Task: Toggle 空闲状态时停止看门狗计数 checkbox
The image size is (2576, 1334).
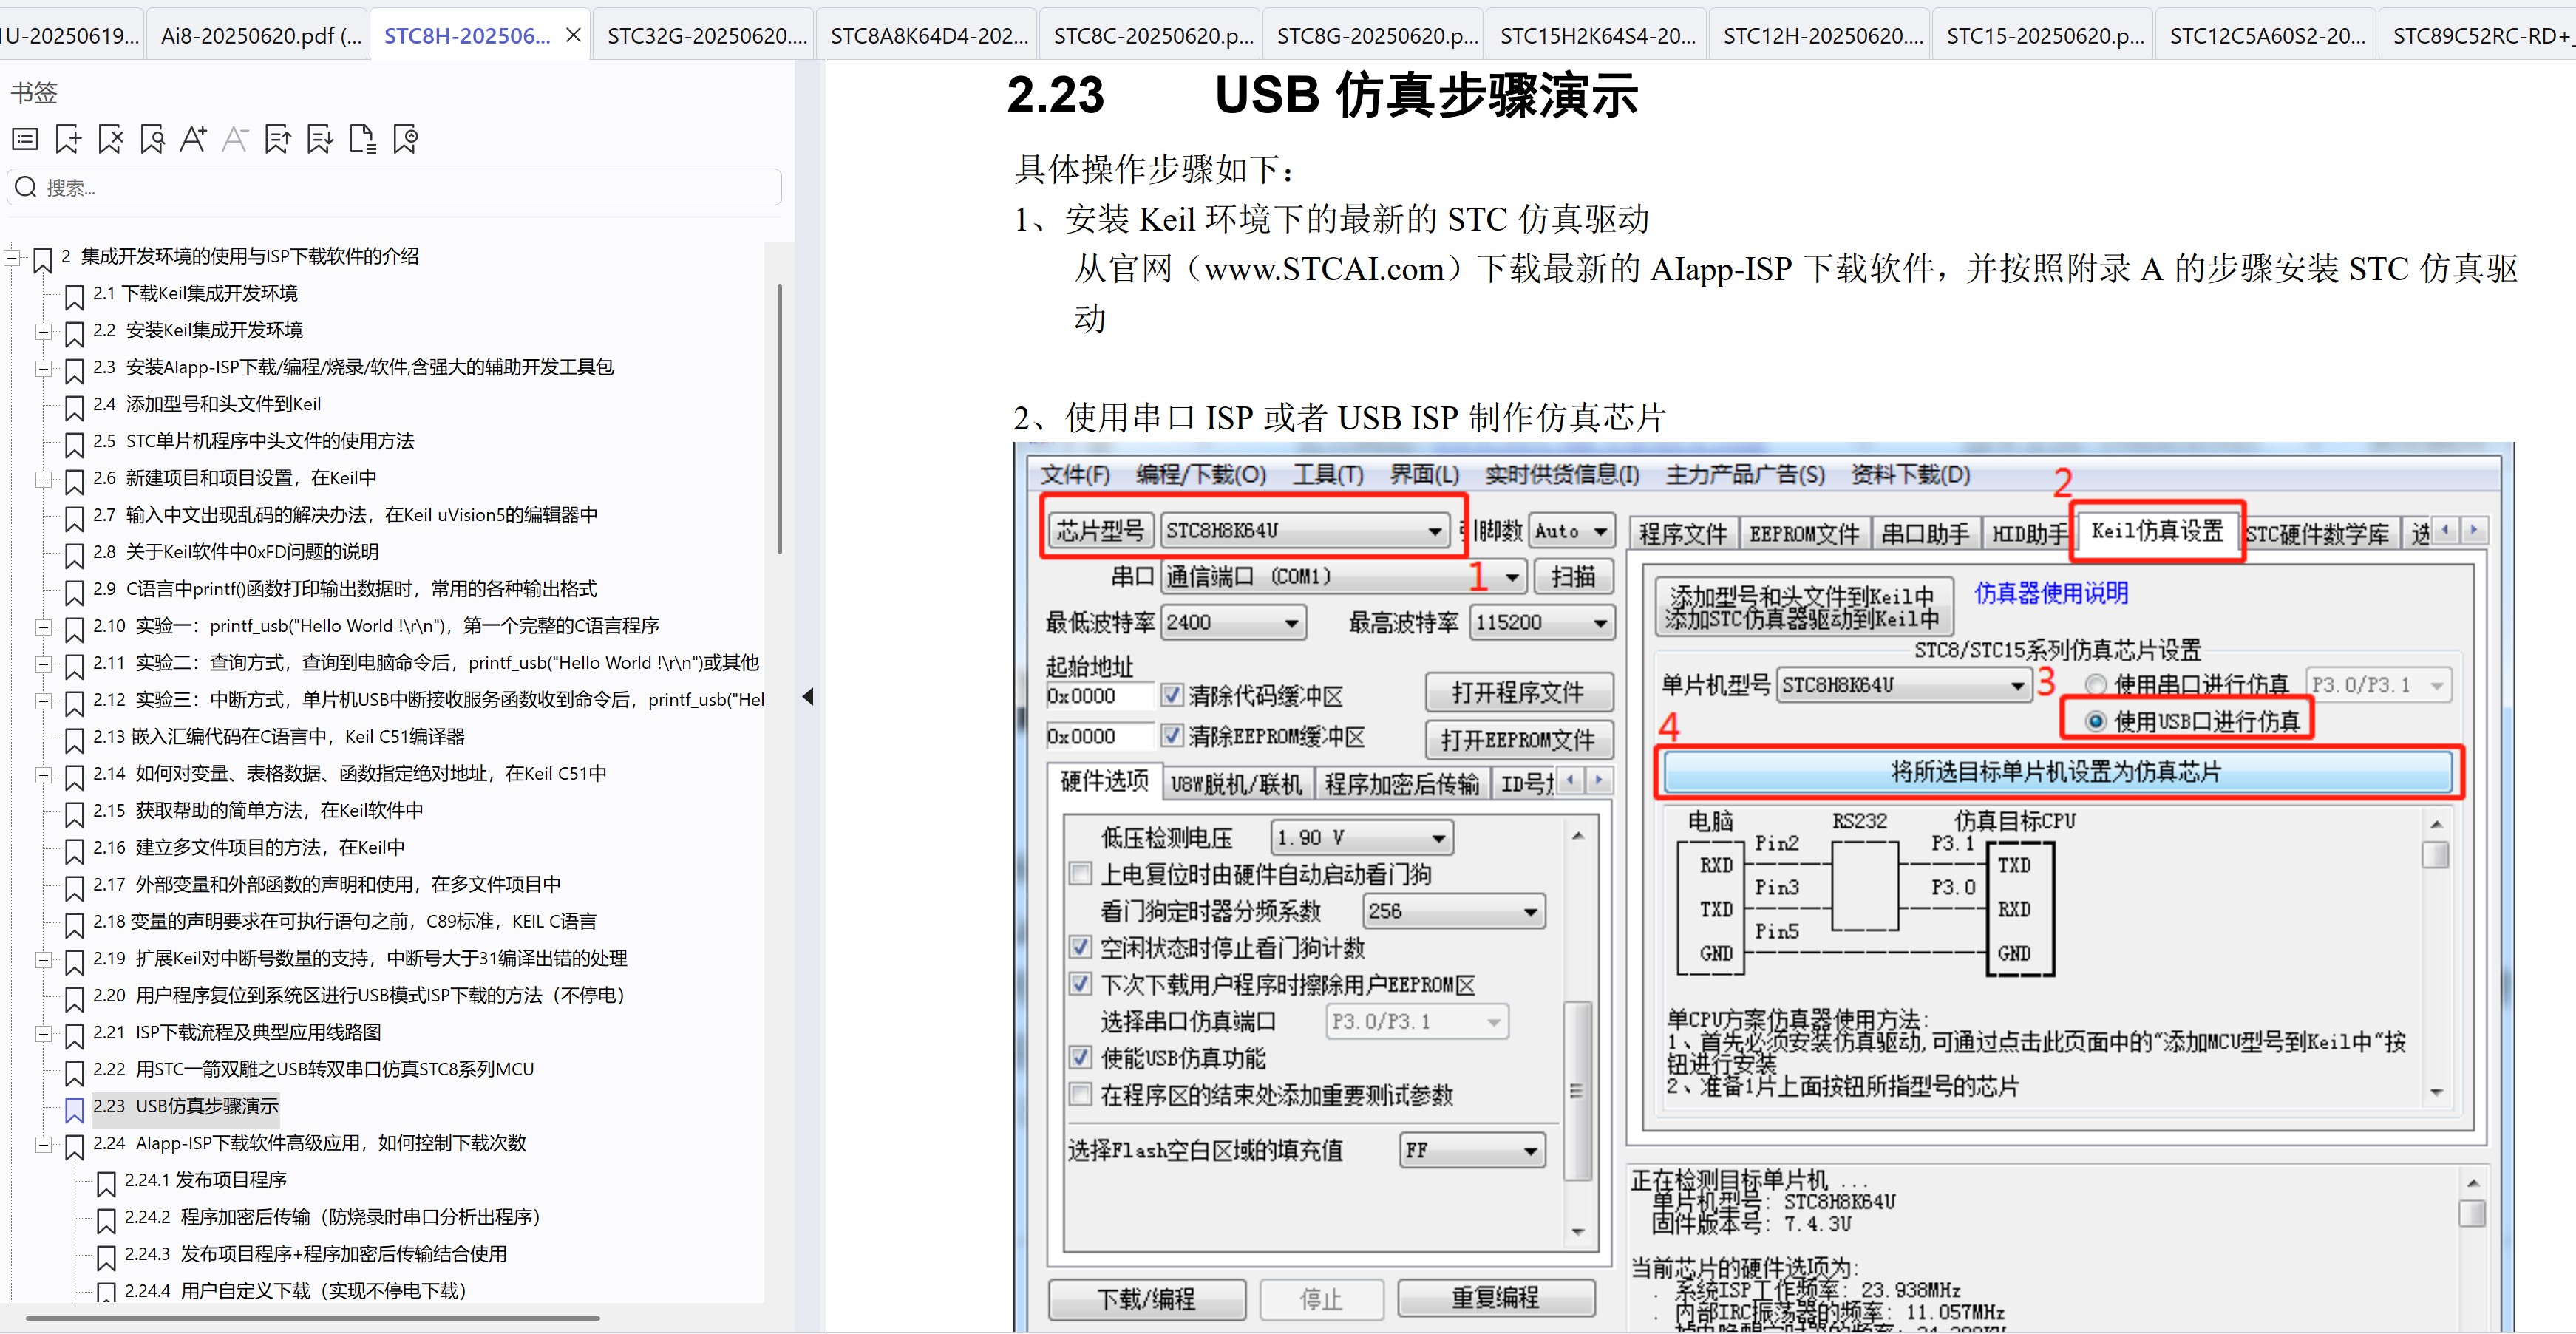Action: (1080, 946)
